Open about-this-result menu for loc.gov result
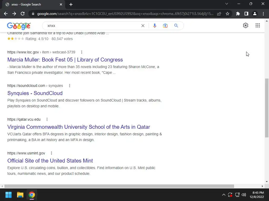 click(82, 52)
